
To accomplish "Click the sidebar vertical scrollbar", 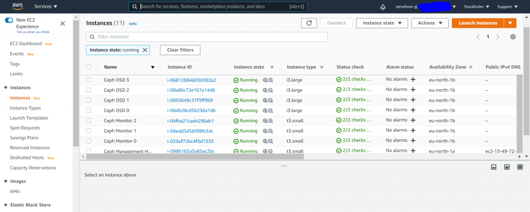I will coord(76,84).
